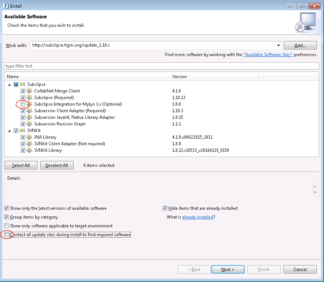Click Details scroll up arrow
324x282 pixels.
315,187
